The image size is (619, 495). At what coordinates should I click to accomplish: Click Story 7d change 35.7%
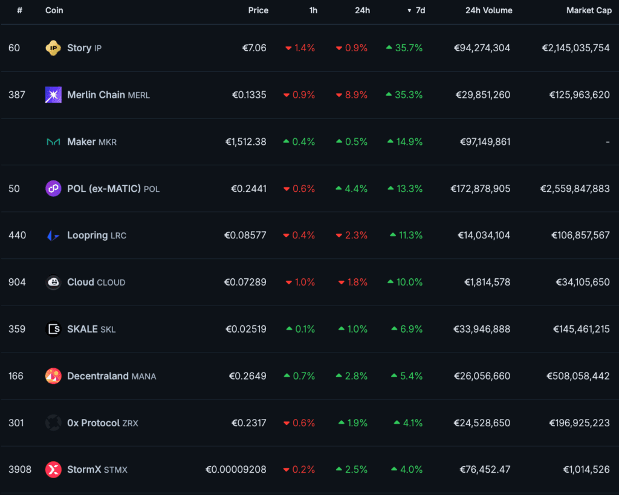[x=404, y=48]
